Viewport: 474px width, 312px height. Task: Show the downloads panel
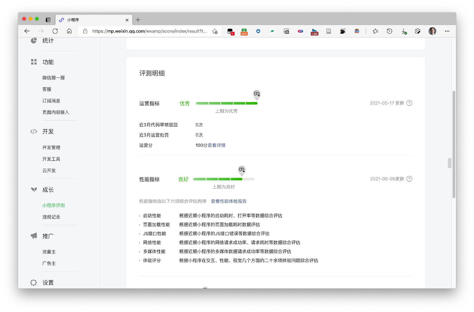pos(404,31)
